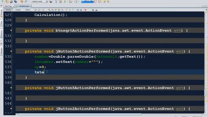Click the "op=9;" code line
The image size is (208, 117).
(x=40, y=67)
